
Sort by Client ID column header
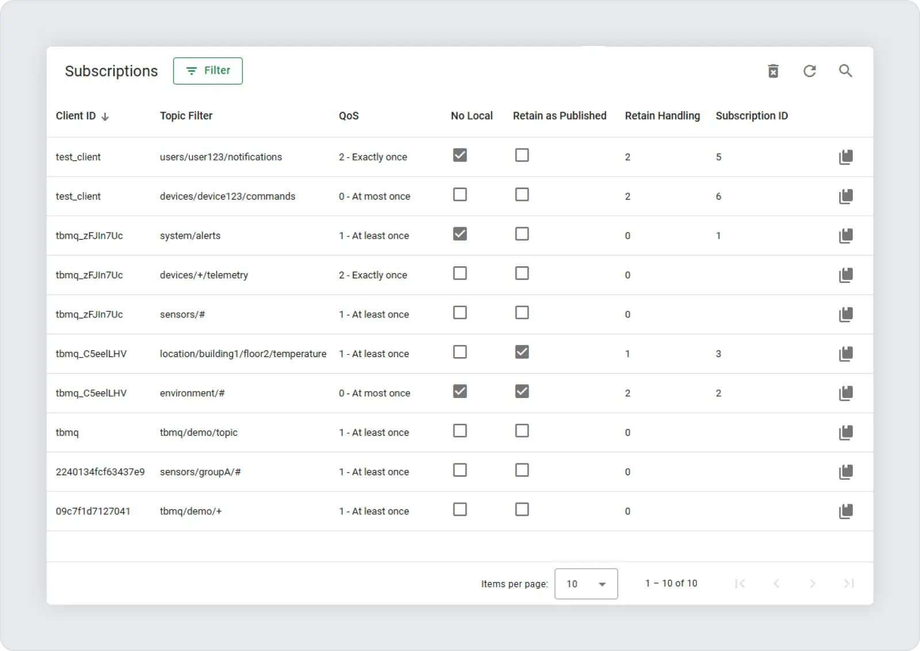(76, 116)
